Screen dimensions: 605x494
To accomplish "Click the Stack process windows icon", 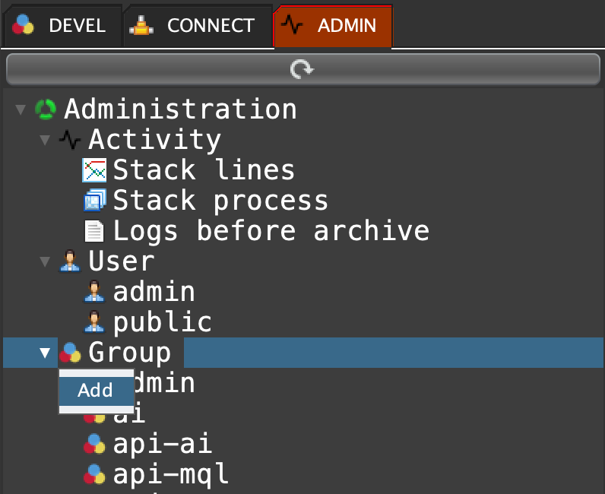I will [94, 201].
